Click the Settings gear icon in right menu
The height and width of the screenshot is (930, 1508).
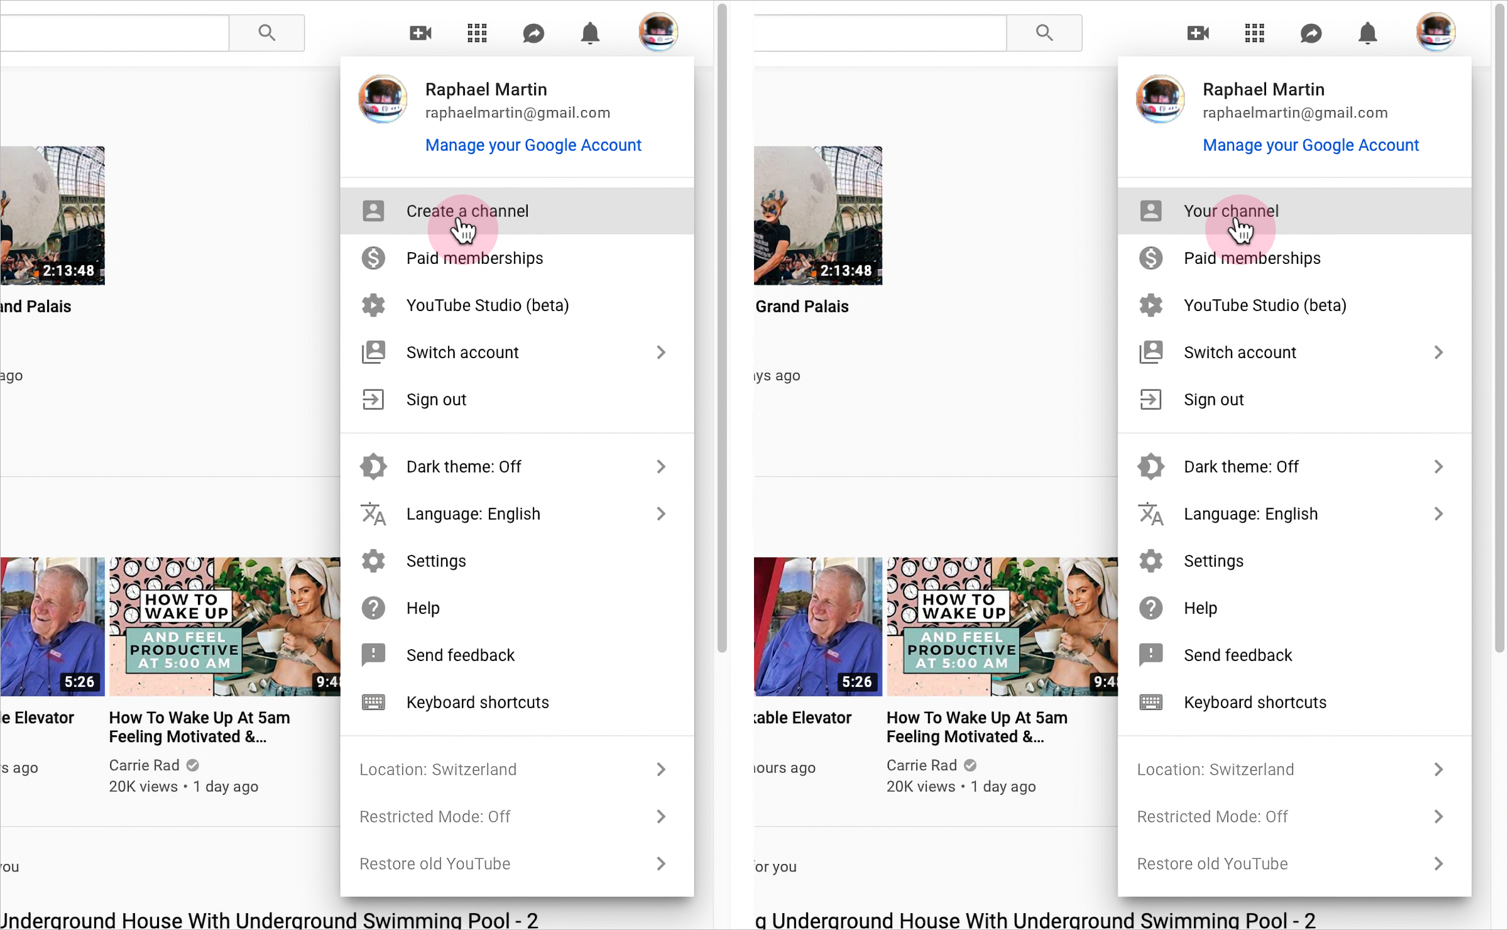tap(1151, 561)
